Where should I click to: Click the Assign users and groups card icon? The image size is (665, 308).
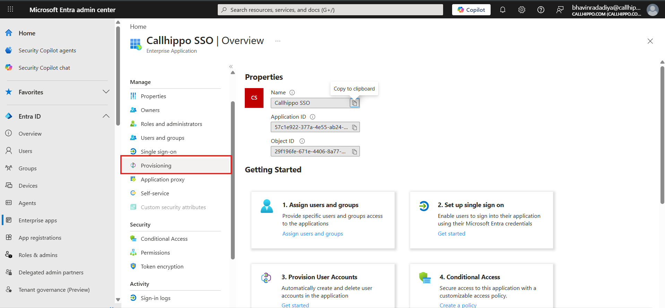(x=267, y=206)
